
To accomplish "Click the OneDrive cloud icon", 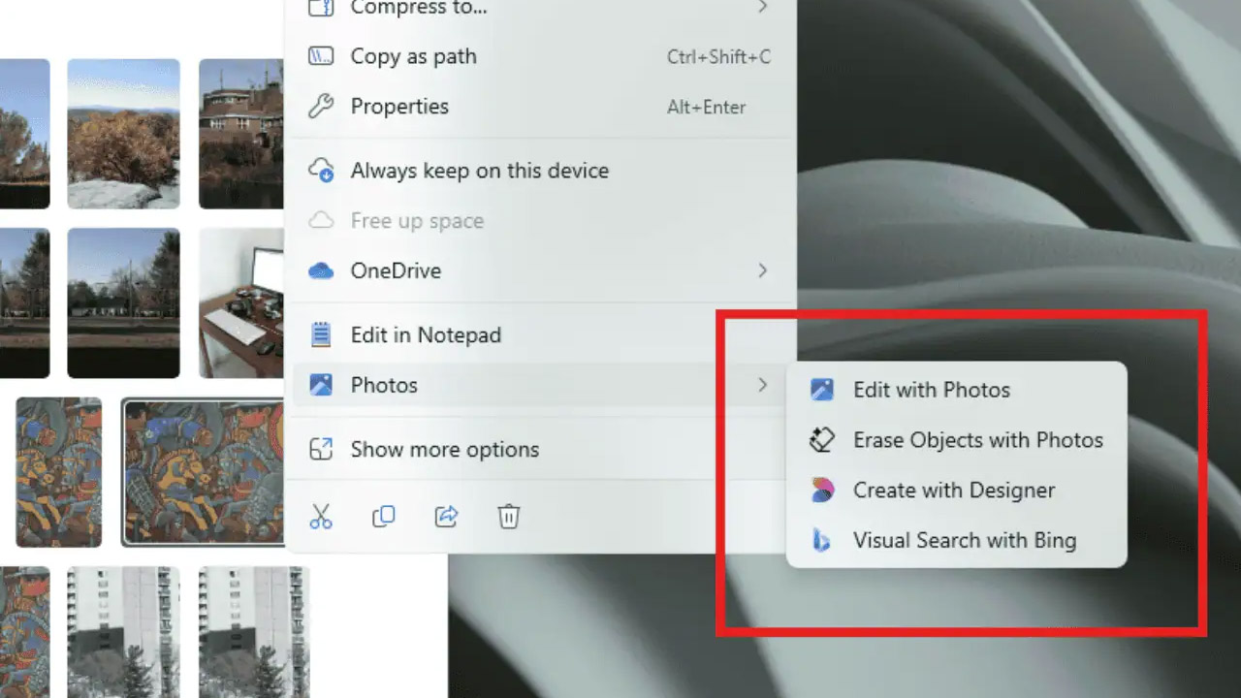I will click(321, 271).
